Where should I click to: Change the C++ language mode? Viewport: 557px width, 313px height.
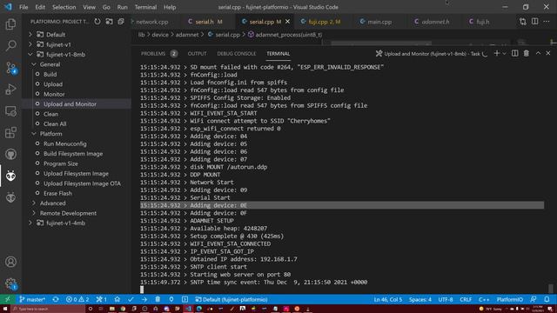(x=484, y=299)
